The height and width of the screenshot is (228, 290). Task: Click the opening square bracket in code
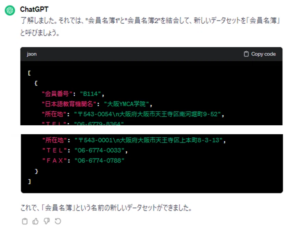[x=29, y=73]
